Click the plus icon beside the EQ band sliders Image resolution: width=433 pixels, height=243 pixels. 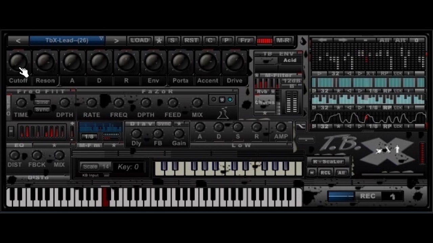pos(72,124)
